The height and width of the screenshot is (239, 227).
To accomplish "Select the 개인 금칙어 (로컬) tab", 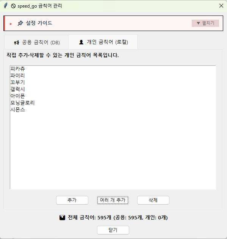I will (x=103, y=42).
